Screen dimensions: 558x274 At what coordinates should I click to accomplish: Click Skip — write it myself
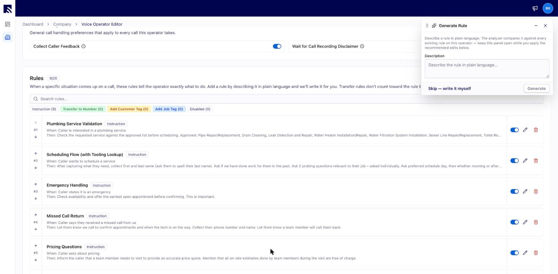tap(449, 88)
